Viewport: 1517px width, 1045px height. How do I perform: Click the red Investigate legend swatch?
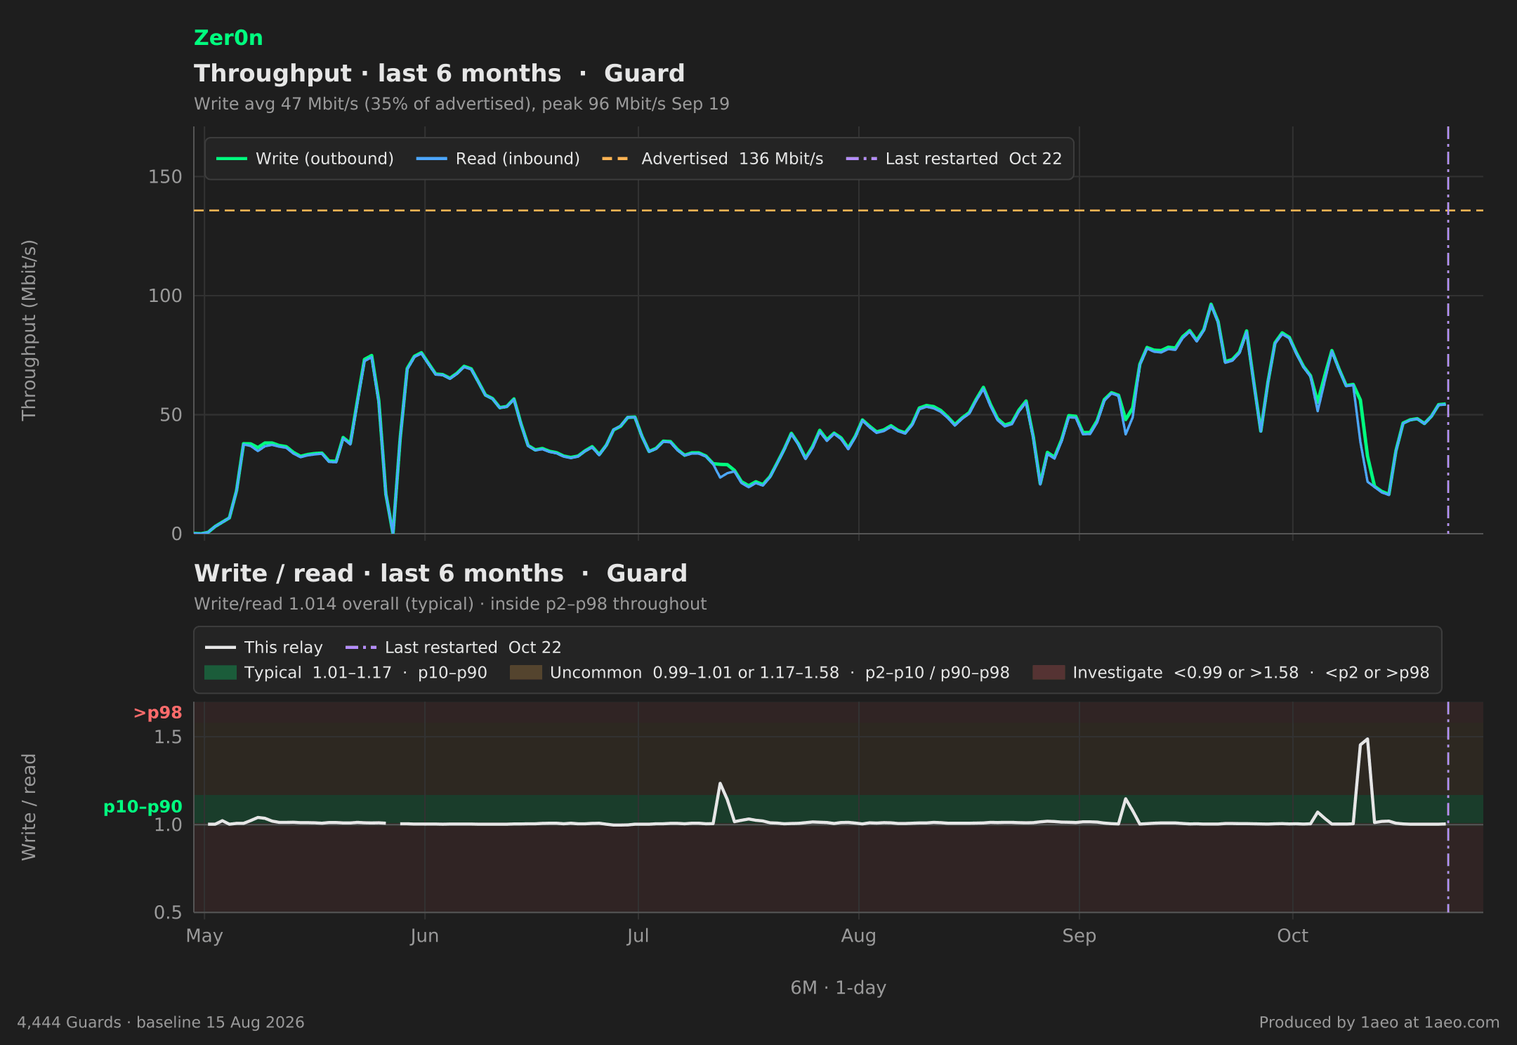tap(1049, 673)
